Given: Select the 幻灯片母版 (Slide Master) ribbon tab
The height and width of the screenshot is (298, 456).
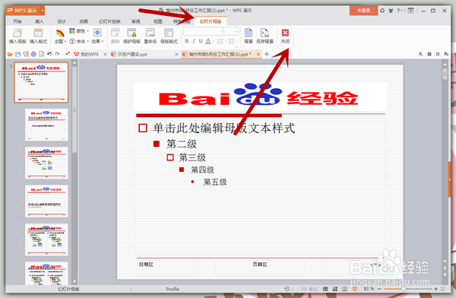Looking at the screenshot, I should point(211,21).
